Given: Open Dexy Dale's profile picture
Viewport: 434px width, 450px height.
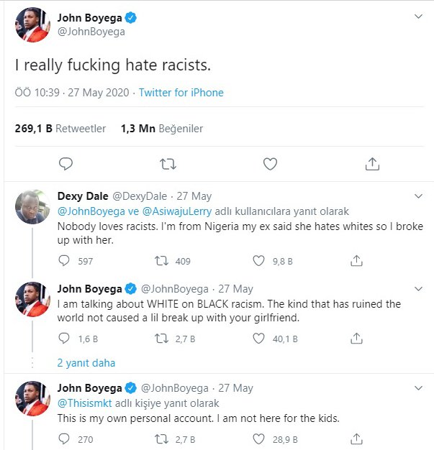Looking at the screenshot, I should pos(32,207).
